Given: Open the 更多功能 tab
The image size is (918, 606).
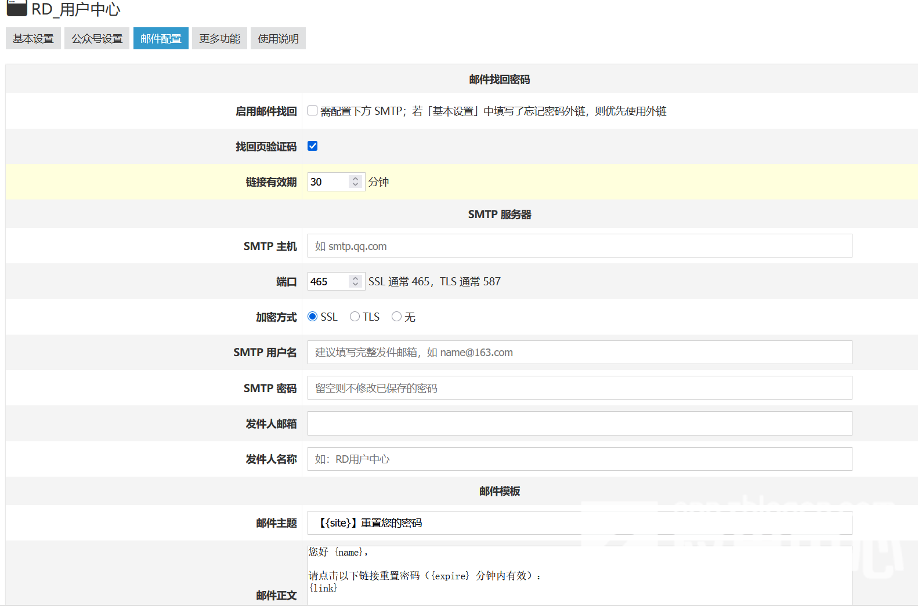Looking at the screenshot, I should (219, 38).
